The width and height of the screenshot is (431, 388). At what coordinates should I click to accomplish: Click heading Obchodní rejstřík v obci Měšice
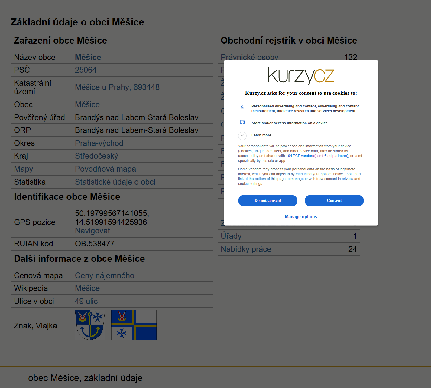click(289, 41)
